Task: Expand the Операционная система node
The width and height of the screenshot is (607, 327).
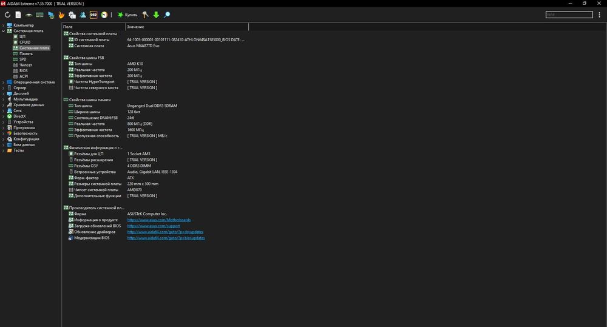Action: click(x=3, y=82)
